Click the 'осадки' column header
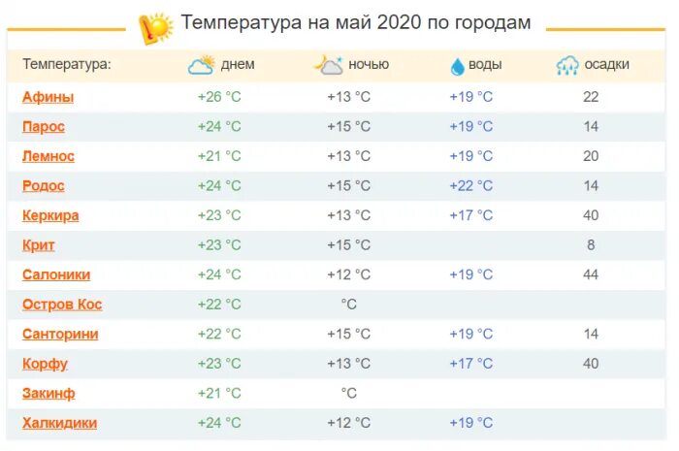The width and height of the screenshot is (679, 451). [x=606, y=65]
